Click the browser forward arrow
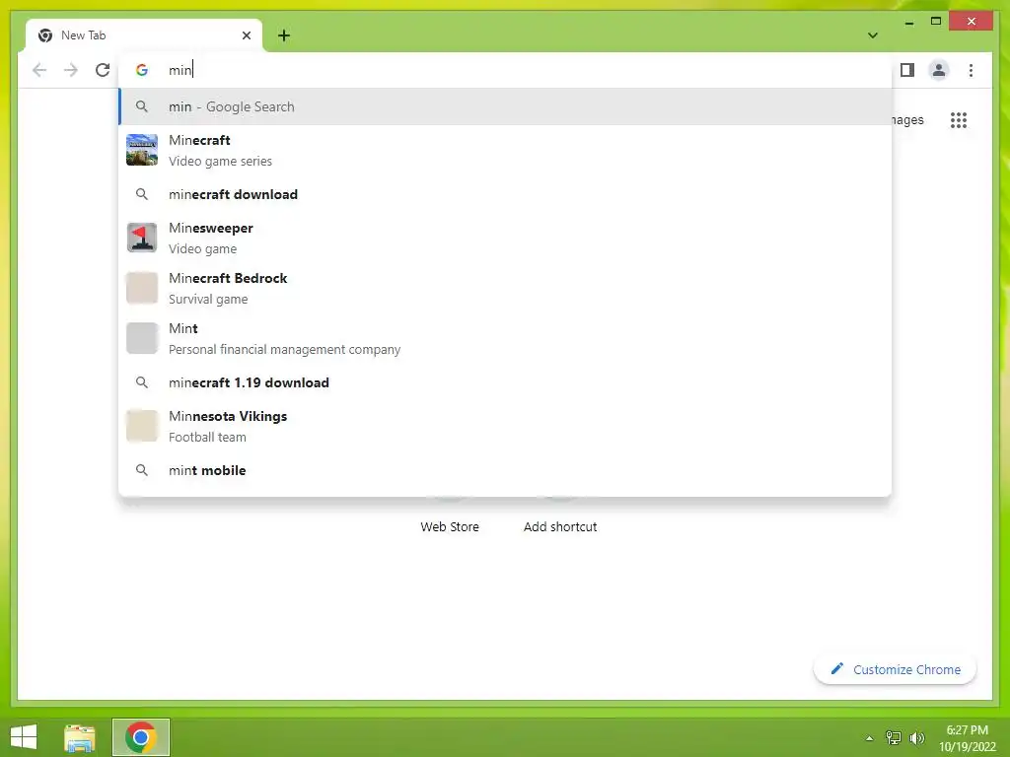The image size is (1010, 757). tap(71, 70)
